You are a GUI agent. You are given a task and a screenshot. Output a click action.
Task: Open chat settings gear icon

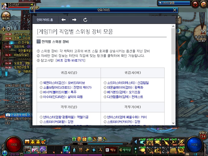point(8,29)
